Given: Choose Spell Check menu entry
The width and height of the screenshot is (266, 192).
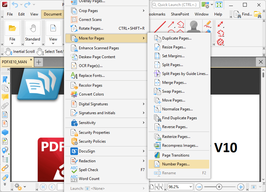Looking at the screenshot, I should [106, 170].
